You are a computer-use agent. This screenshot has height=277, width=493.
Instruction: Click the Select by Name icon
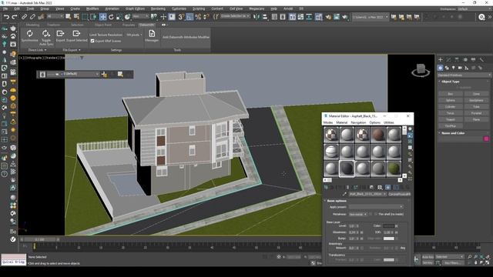76,17
